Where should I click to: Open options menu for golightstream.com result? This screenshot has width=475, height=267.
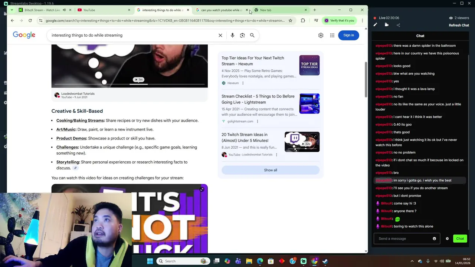tap(257, 121)
